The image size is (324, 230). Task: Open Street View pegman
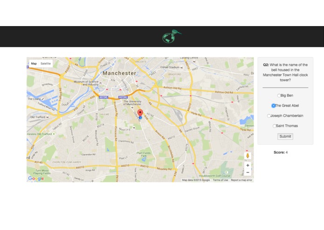point(248,156)
